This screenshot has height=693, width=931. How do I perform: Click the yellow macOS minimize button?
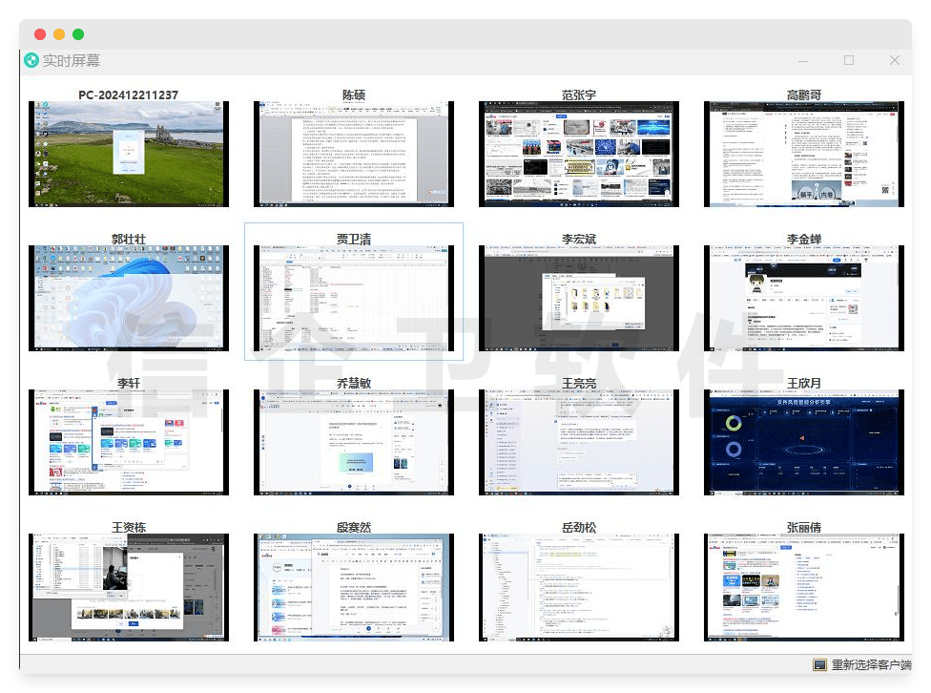point(59,34)
